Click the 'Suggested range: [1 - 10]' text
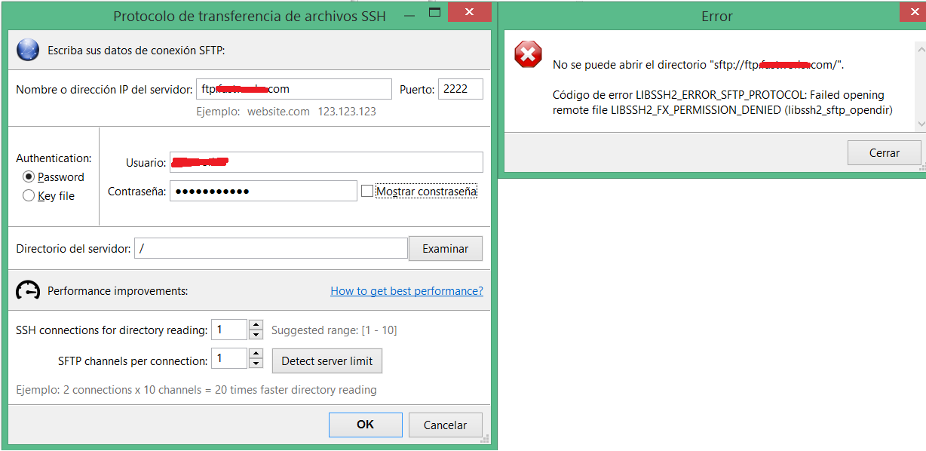 334,330
